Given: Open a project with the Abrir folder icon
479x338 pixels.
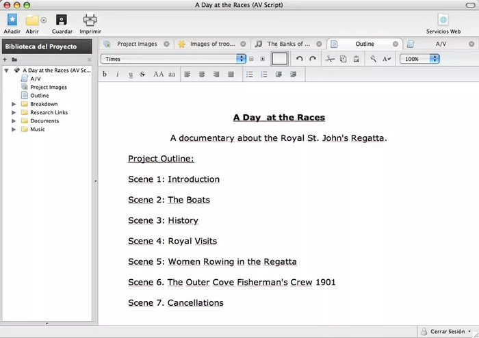Looking at the screenshot, I should tap(32, 21).
